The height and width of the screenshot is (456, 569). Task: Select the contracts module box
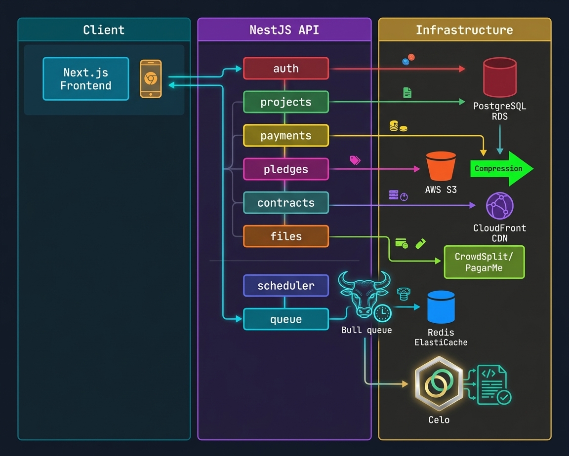(x=286, y=203)
